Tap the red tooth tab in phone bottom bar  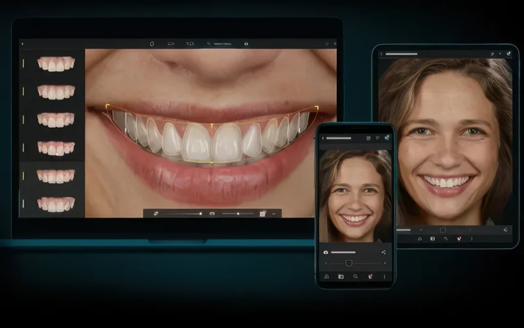369,276
